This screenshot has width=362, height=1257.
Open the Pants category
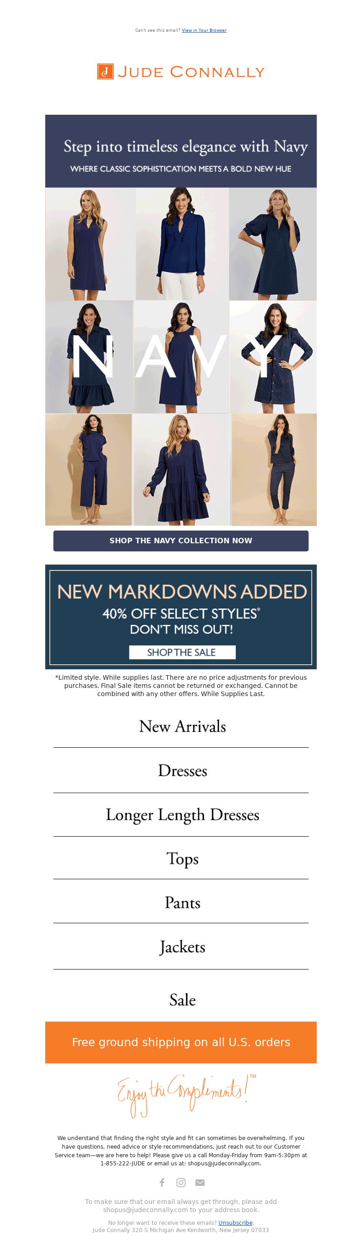point(182,903)
